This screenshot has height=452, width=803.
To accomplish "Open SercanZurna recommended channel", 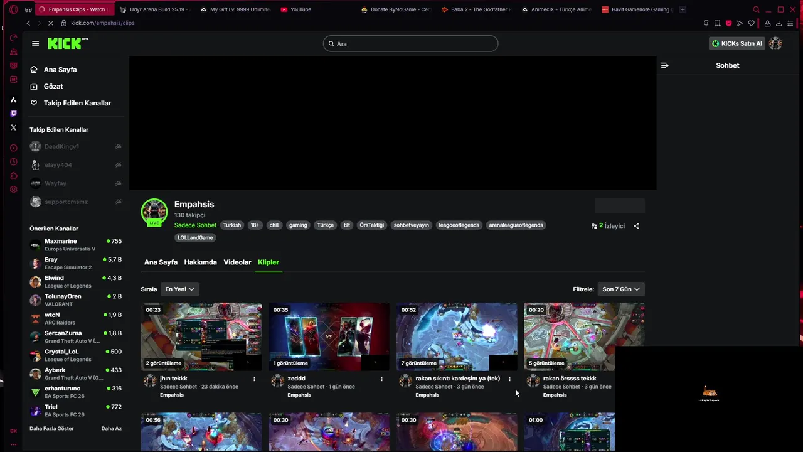I will [x=76, y=337].
